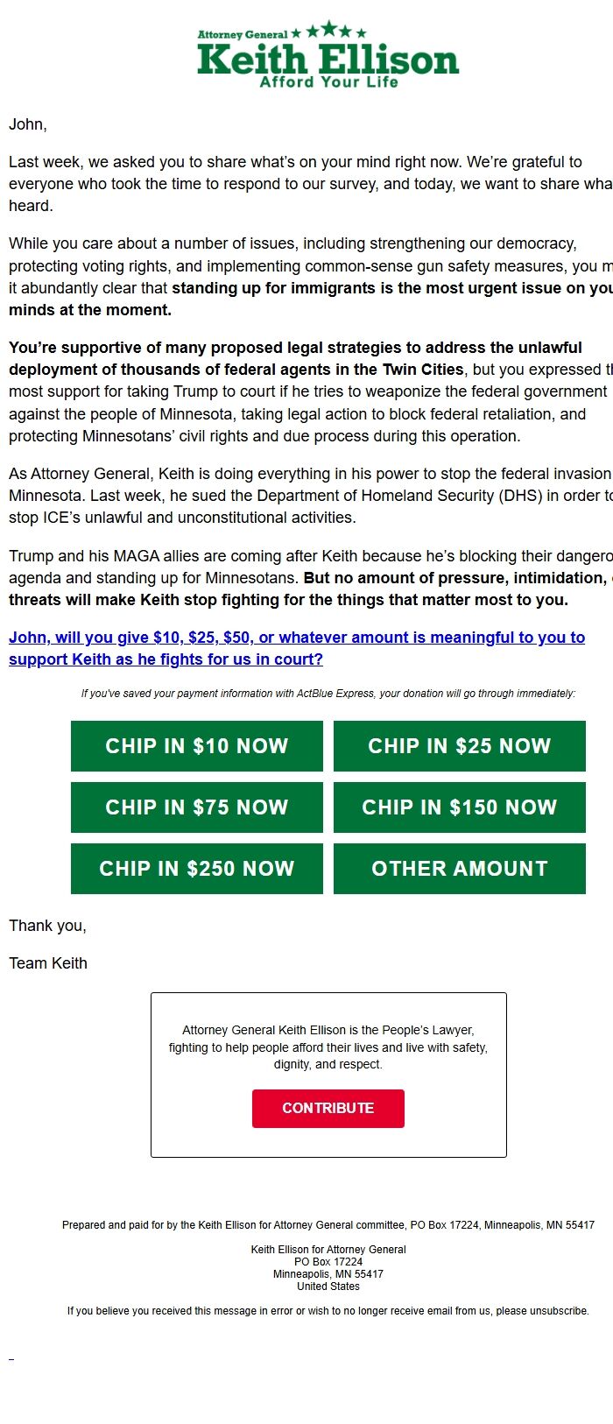
Task: Select the CHIP IN $10 NOW button
Action: [x=196, y=745]
